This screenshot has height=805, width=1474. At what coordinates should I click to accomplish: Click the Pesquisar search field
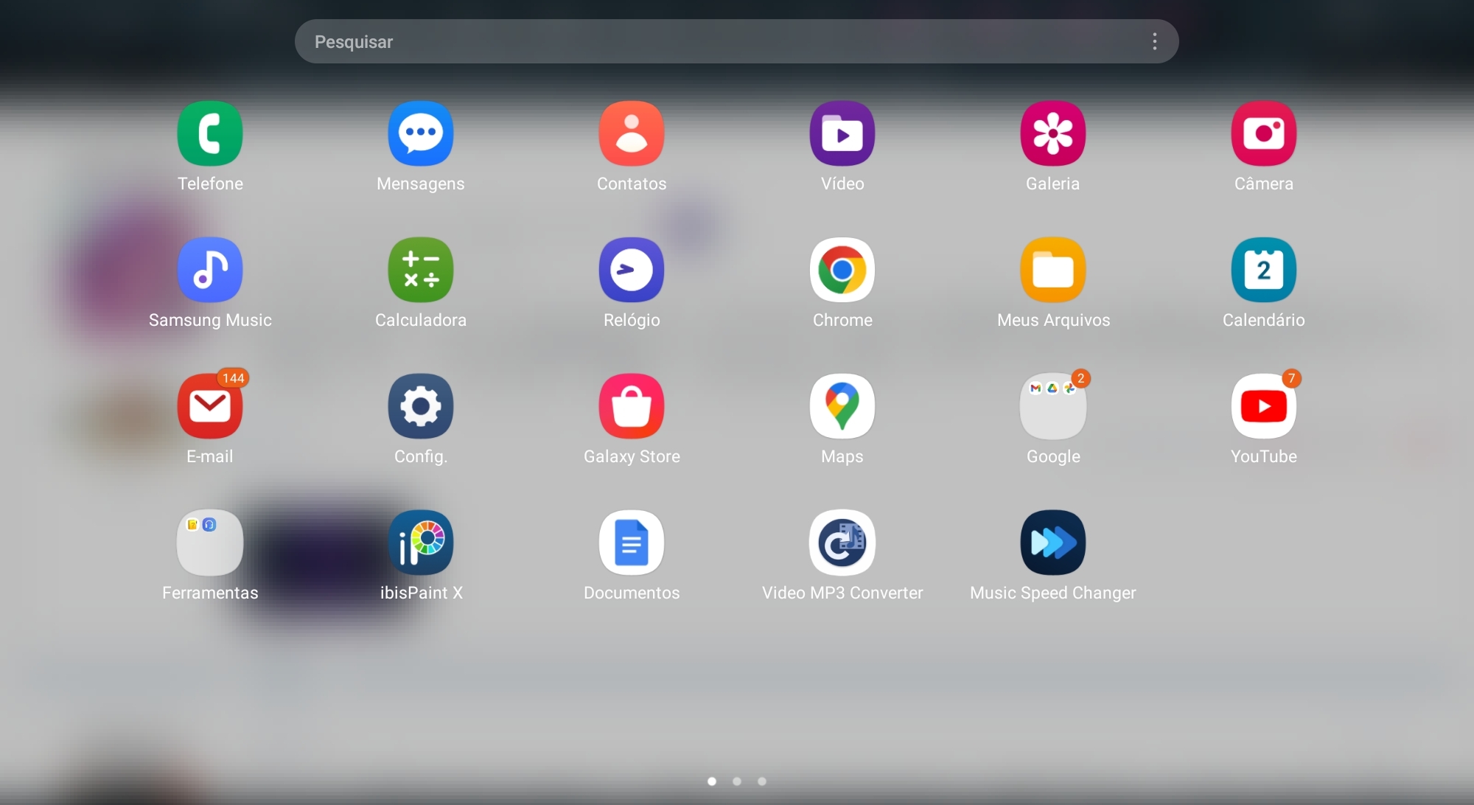tap(737, 41)
